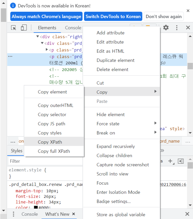Select Copy full XPath
This screenshot has height=219, width=193.
pos(54,151)
